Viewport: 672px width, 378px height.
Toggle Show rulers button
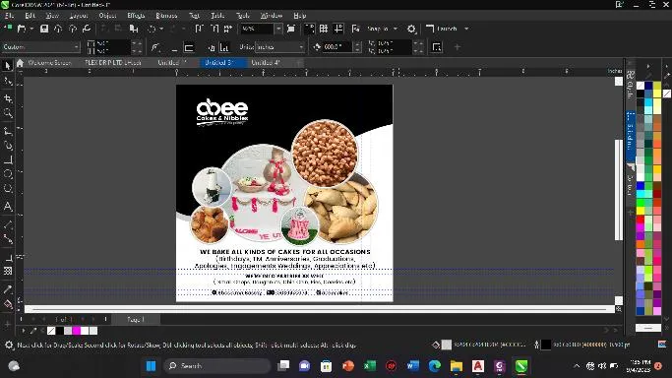point(309,29)
